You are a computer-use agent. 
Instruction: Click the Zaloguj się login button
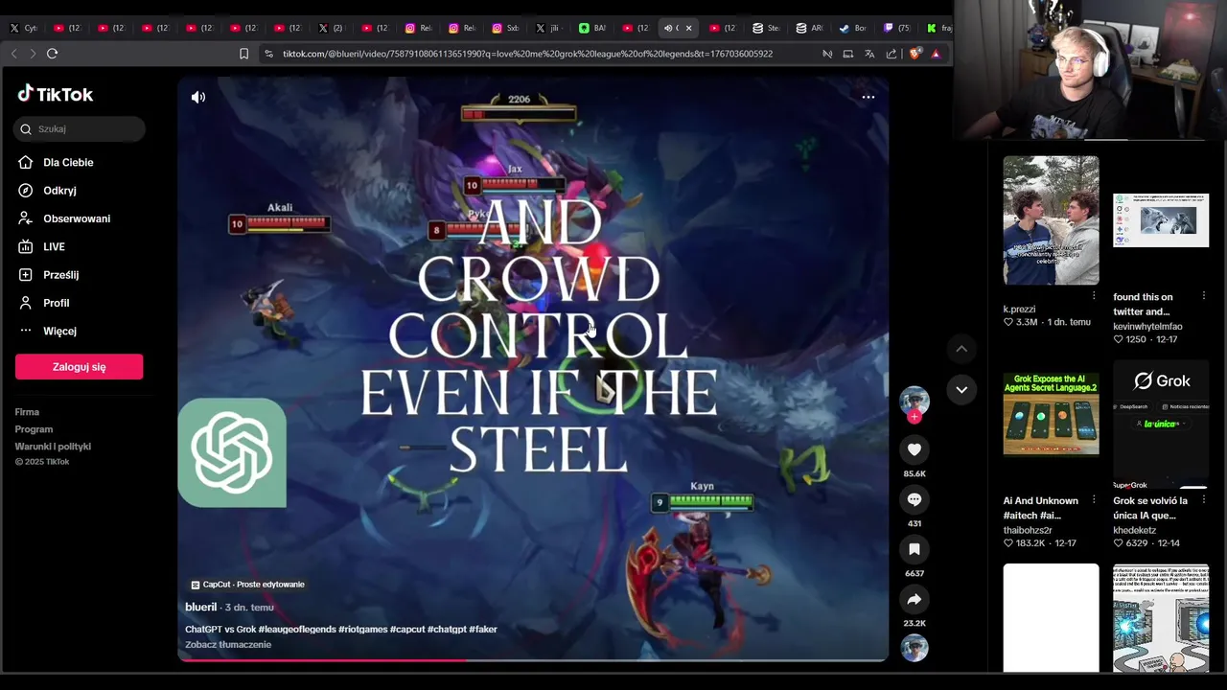pyautogui.click(x=79, y=367)
